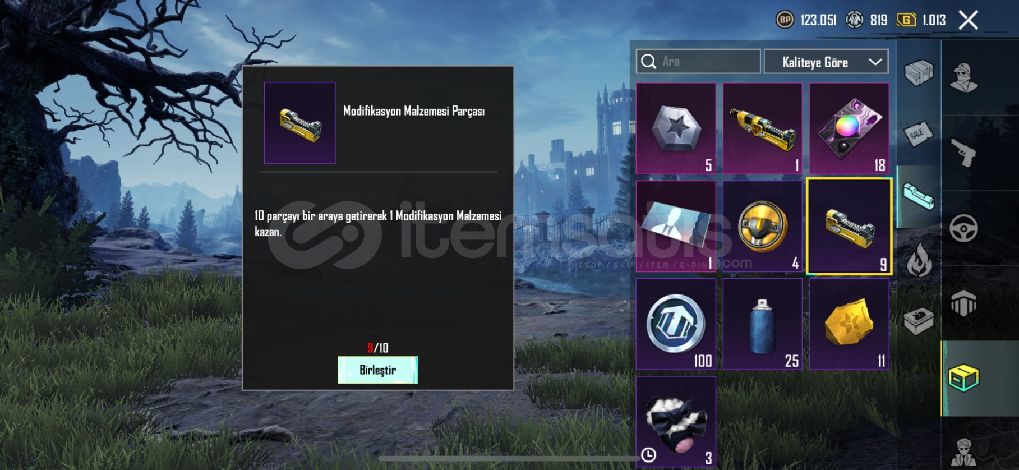Pick the cow-print timed item
This screenshot has height=470, width=1019.
coord(676,422)
